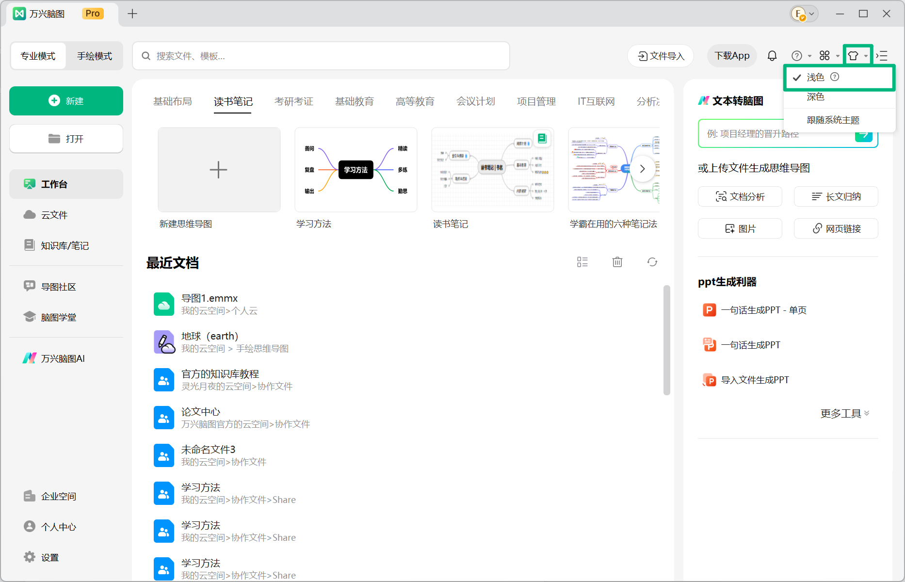The image size is (905, 582).
Task: Show next templates with right chevron
Action: pos(643,169)
